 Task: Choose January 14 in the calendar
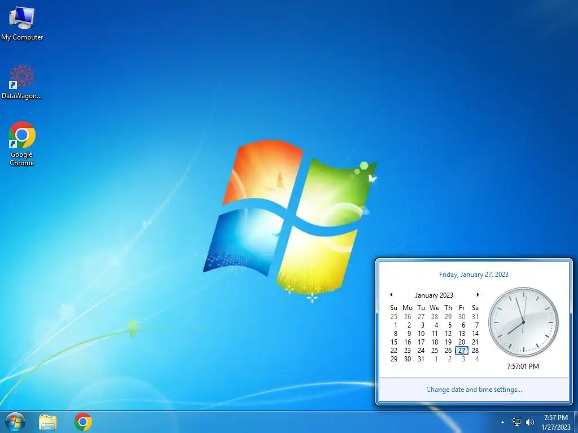point(475,334)
